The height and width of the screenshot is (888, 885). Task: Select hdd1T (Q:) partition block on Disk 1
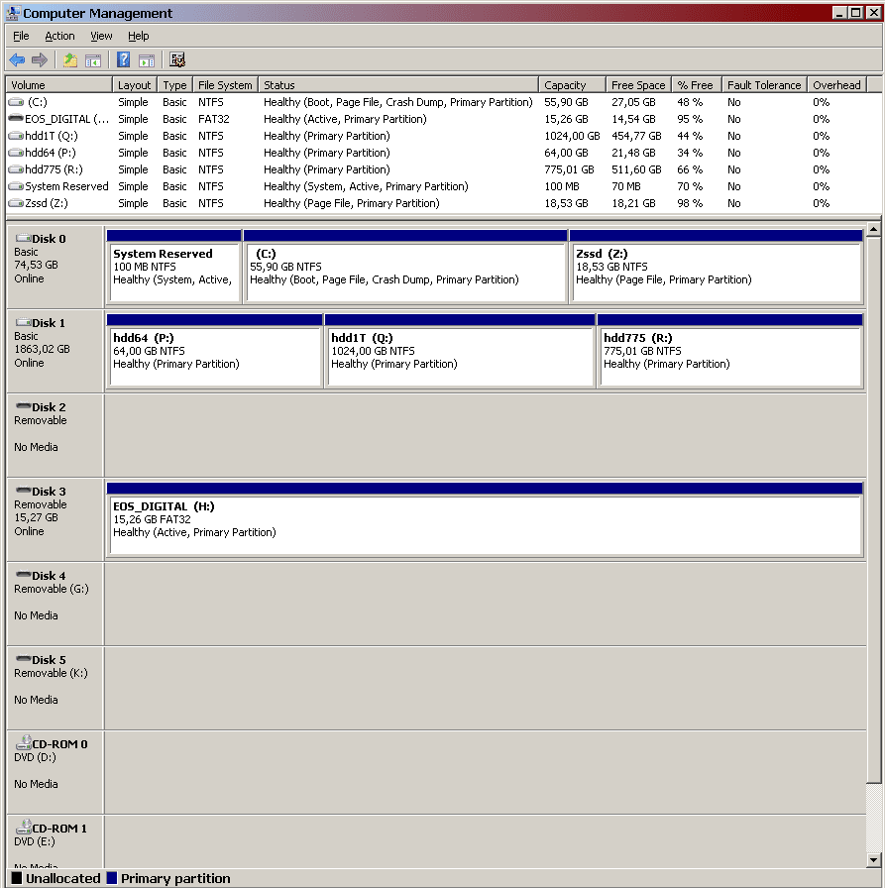click(x=460, y=351)
